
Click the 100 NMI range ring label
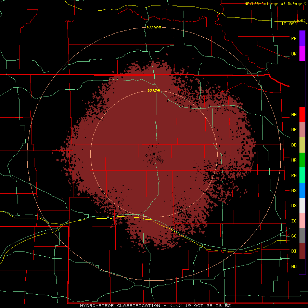(x=154, y=27)
